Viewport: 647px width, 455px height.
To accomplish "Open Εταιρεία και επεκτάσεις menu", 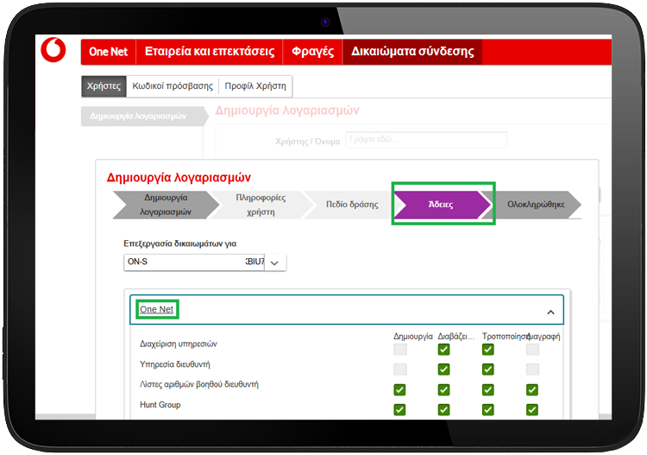I will pos(210,52).
